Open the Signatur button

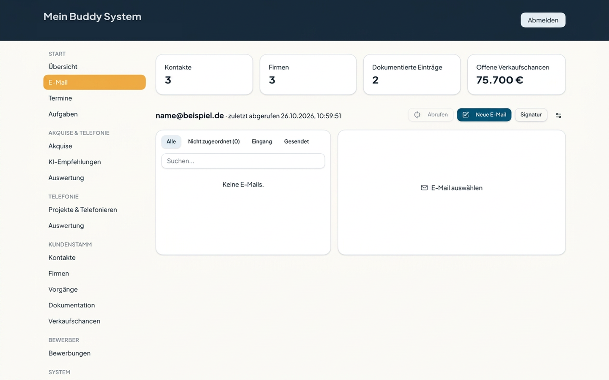pyautogui.click(x=531, y=115)
